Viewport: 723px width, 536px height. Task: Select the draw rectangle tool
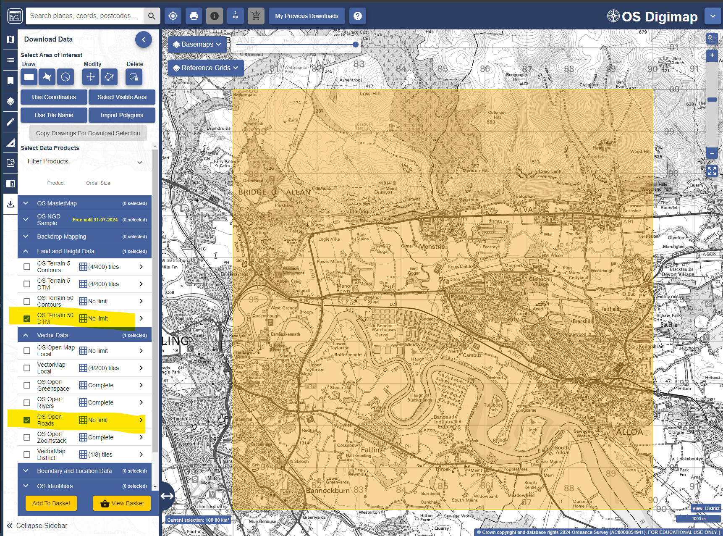coord(29,77)
